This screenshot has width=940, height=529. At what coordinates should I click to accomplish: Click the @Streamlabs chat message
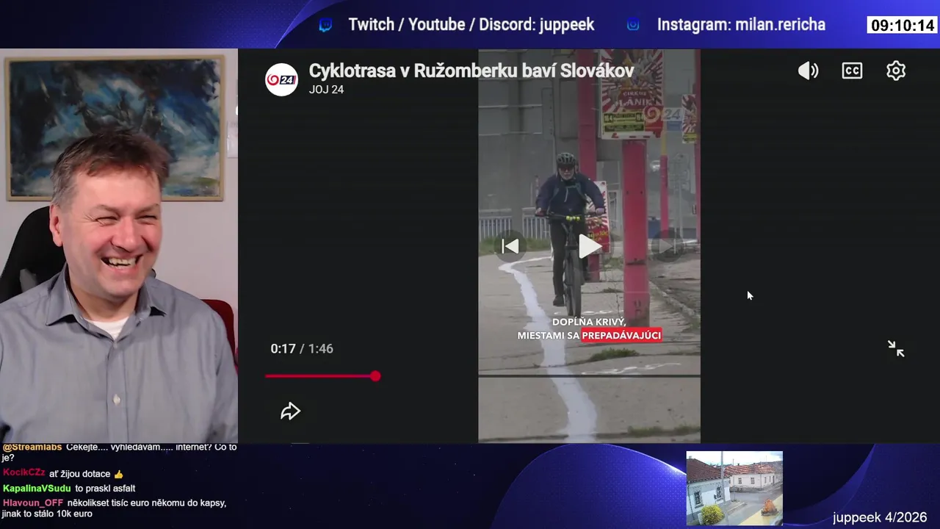(120, 451)
